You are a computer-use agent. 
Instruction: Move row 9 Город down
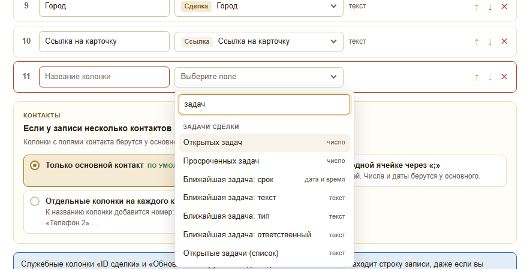coord(490,7)
